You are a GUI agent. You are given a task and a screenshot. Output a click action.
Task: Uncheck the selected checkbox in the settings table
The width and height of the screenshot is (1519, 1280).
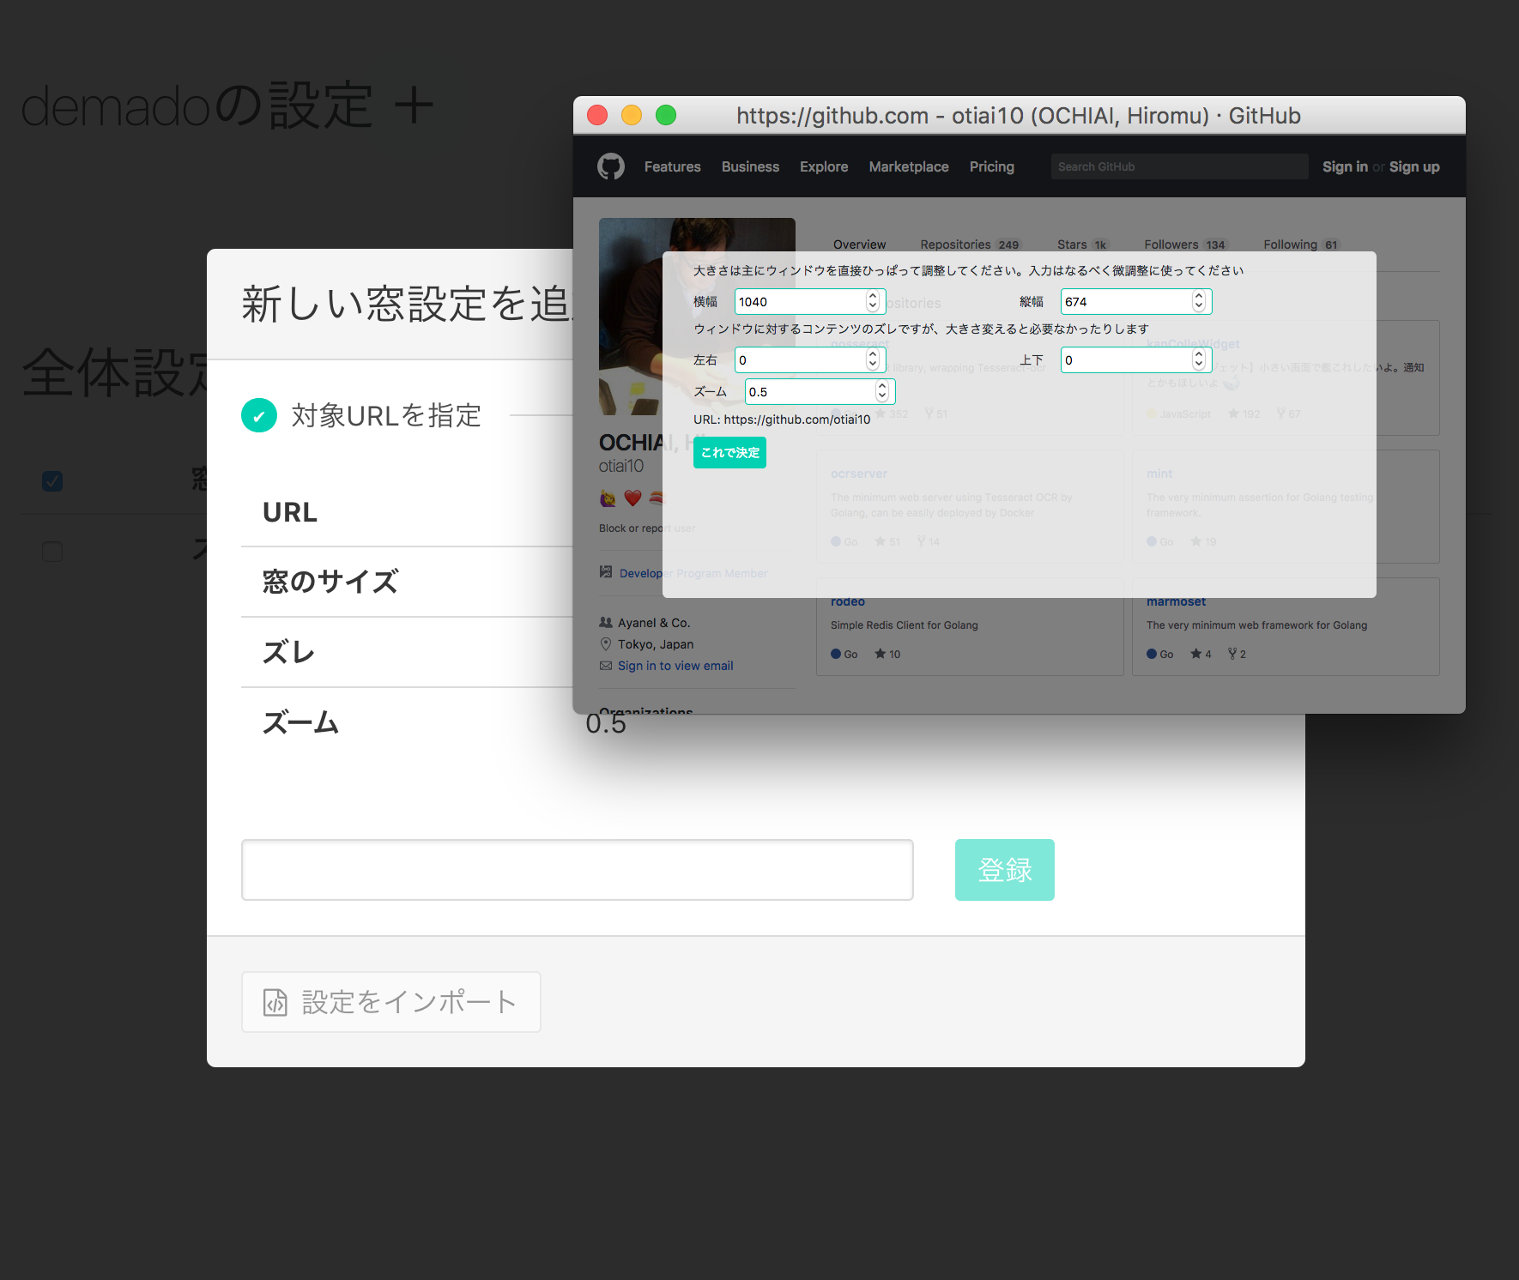point(52,481)
